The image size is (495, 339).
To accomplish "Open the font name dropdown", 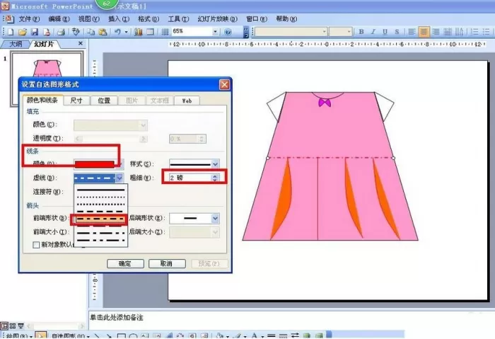I will point(324,32).
